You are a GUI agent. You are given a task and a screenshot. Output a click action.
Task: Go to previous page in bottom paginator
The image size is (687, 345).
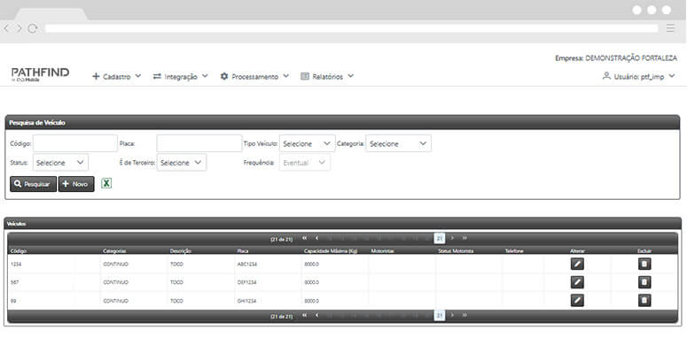click(x=316, y=315)
